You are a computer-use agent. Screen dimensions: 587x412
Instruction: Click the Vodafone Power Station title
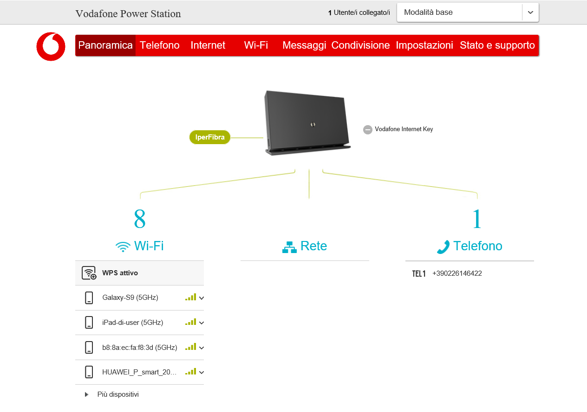point(128,13)
